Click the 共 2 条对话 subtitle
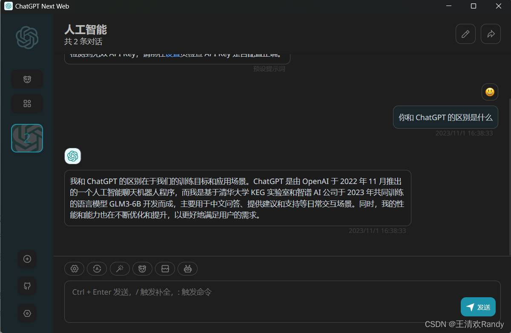Image resolution: width=511 pixels, height=333 pixels. (x=83, y=42)
